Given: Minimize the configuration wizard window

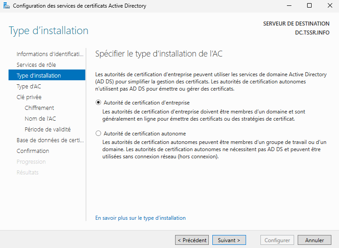Looking at the screenshot, I should point(289,6).
